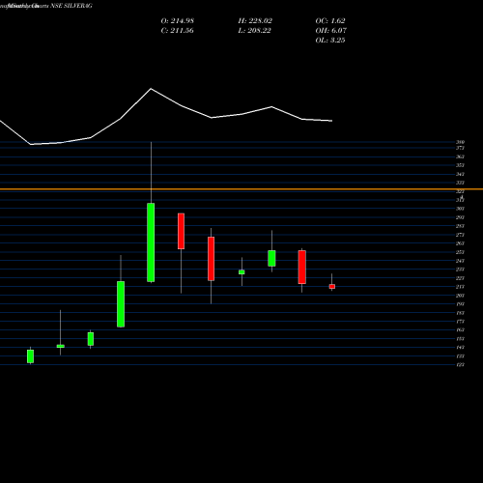Viewport: 483px width, 483px height.
Task: Click the 'OC: 1.62' reading
Action: 330,21
